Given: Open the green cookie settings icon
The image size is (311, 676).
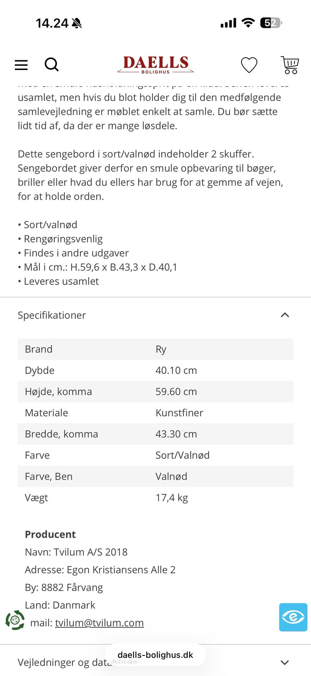Looking at the screenshot, I should [x=15, y=620].
